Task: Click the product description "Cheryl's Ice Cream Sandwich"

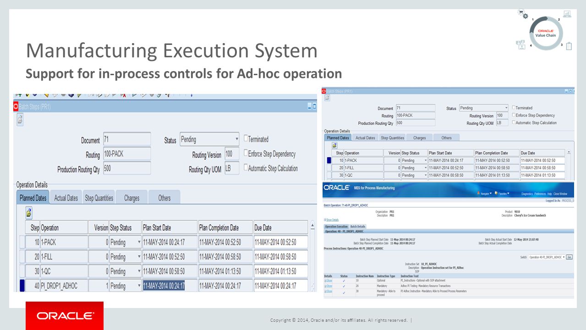Action: tap(530, 215)
